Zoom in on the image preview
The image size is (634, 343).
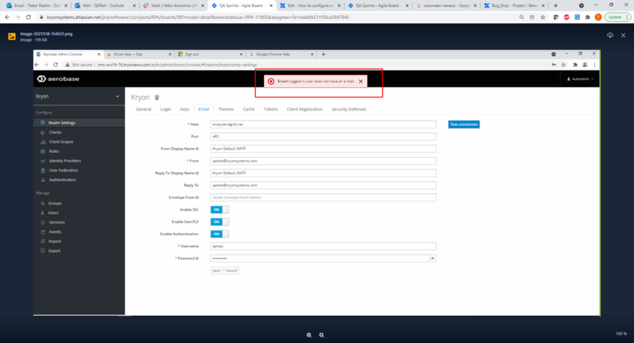pos(323,334)
